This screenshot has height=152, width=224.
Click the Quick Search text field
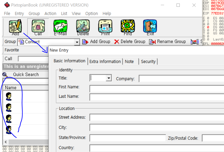pyautogui.click(x=26, y=81)
